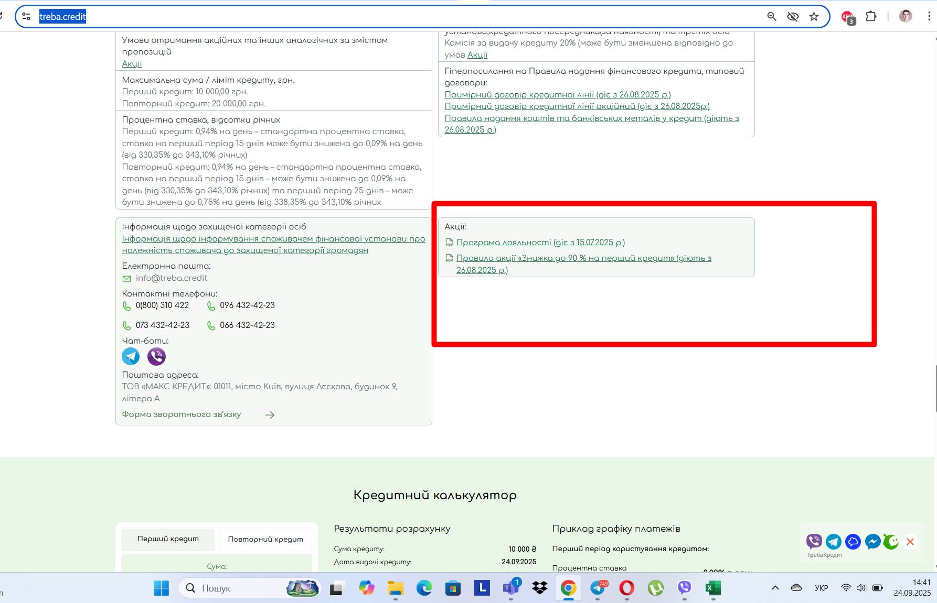Click the crossed-out eye icon in address bar
Viewport: 937px width, 603px height.
coord(793,16)
